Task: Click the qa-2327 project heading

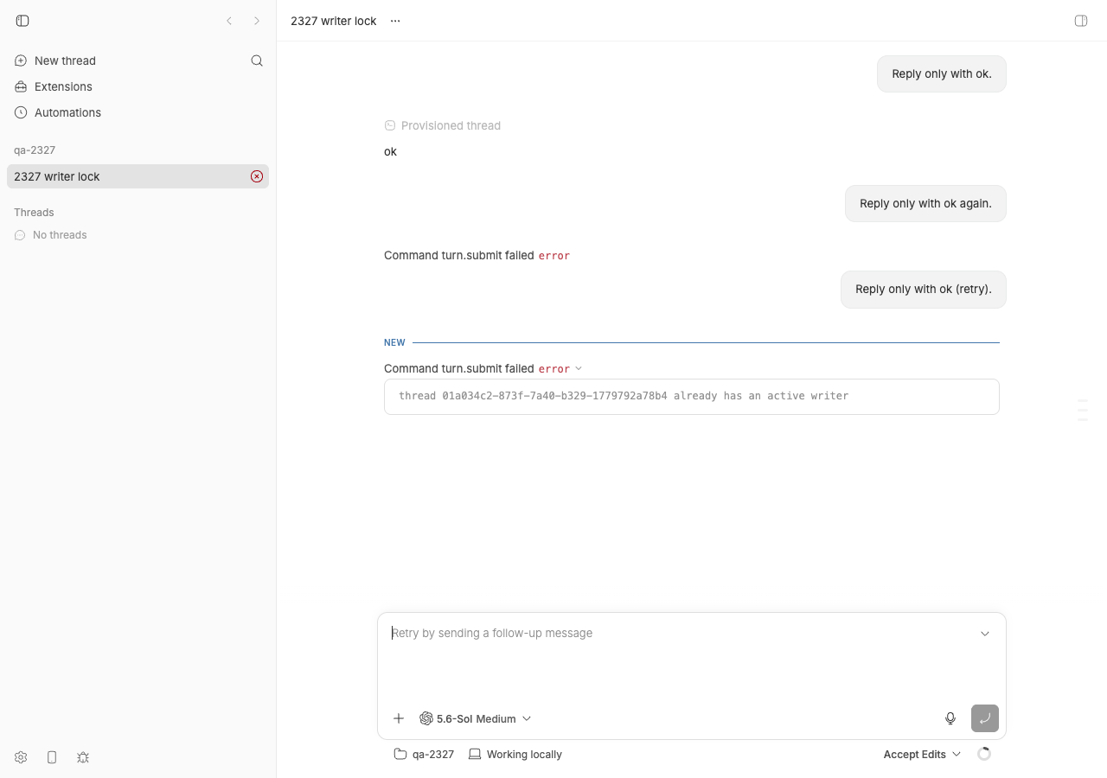Action: point(35,150)
